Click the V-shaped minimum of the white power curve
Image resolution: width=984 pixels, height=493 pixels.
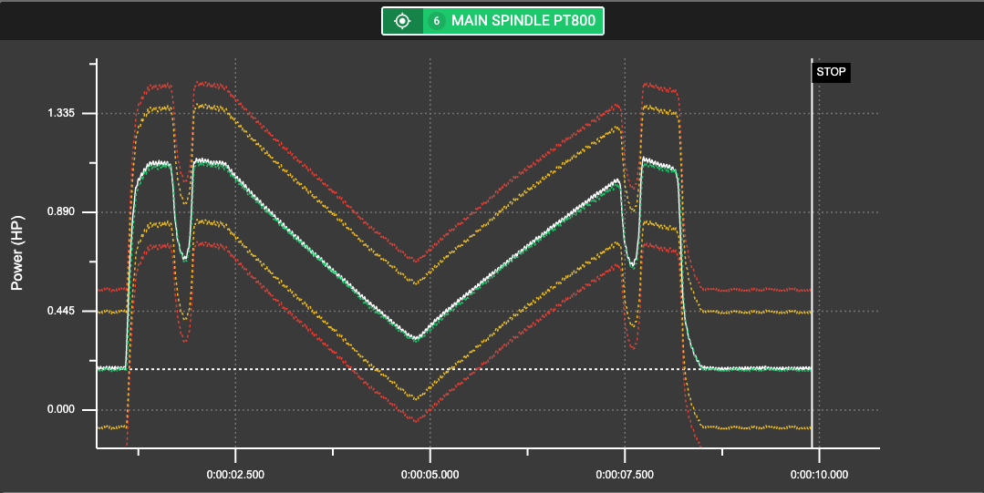click(x=416, y=338)
